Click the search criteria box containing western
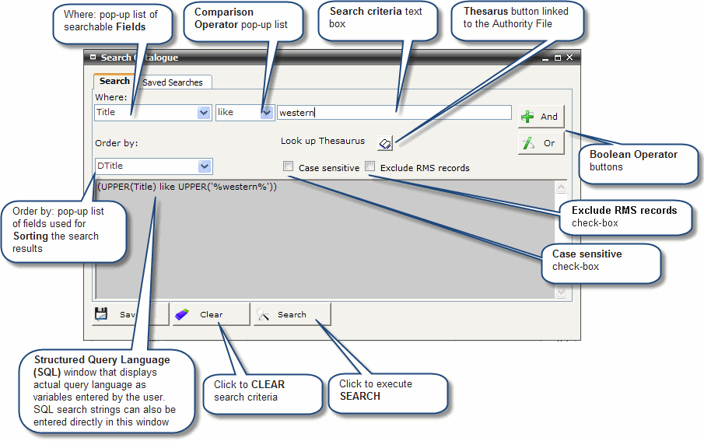Image resolution: width=704 pixels, height=441 pixels. tap(394, 113)
